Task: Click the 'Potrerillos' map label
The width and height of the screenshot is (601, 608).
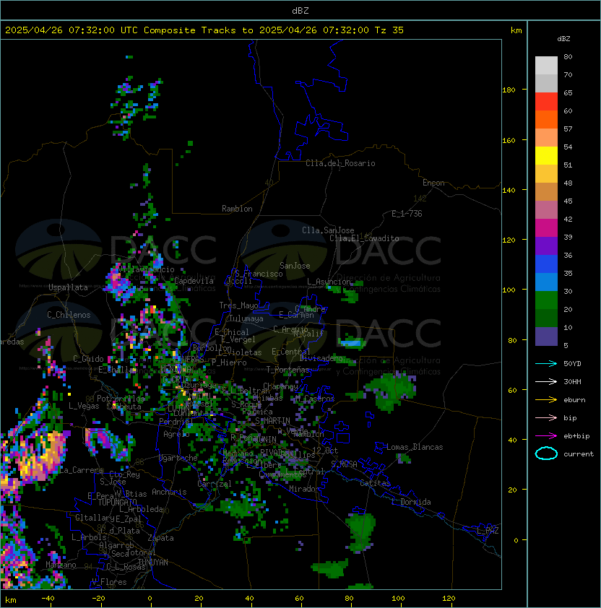Action: click(x=121, y=399)
